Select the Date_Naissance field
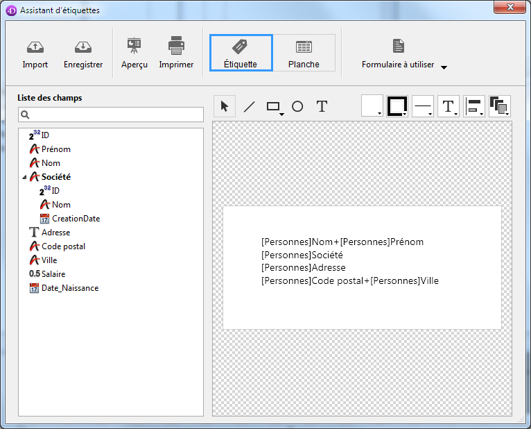The height and width of the screenshot is (429, 531). click(69, 288)
